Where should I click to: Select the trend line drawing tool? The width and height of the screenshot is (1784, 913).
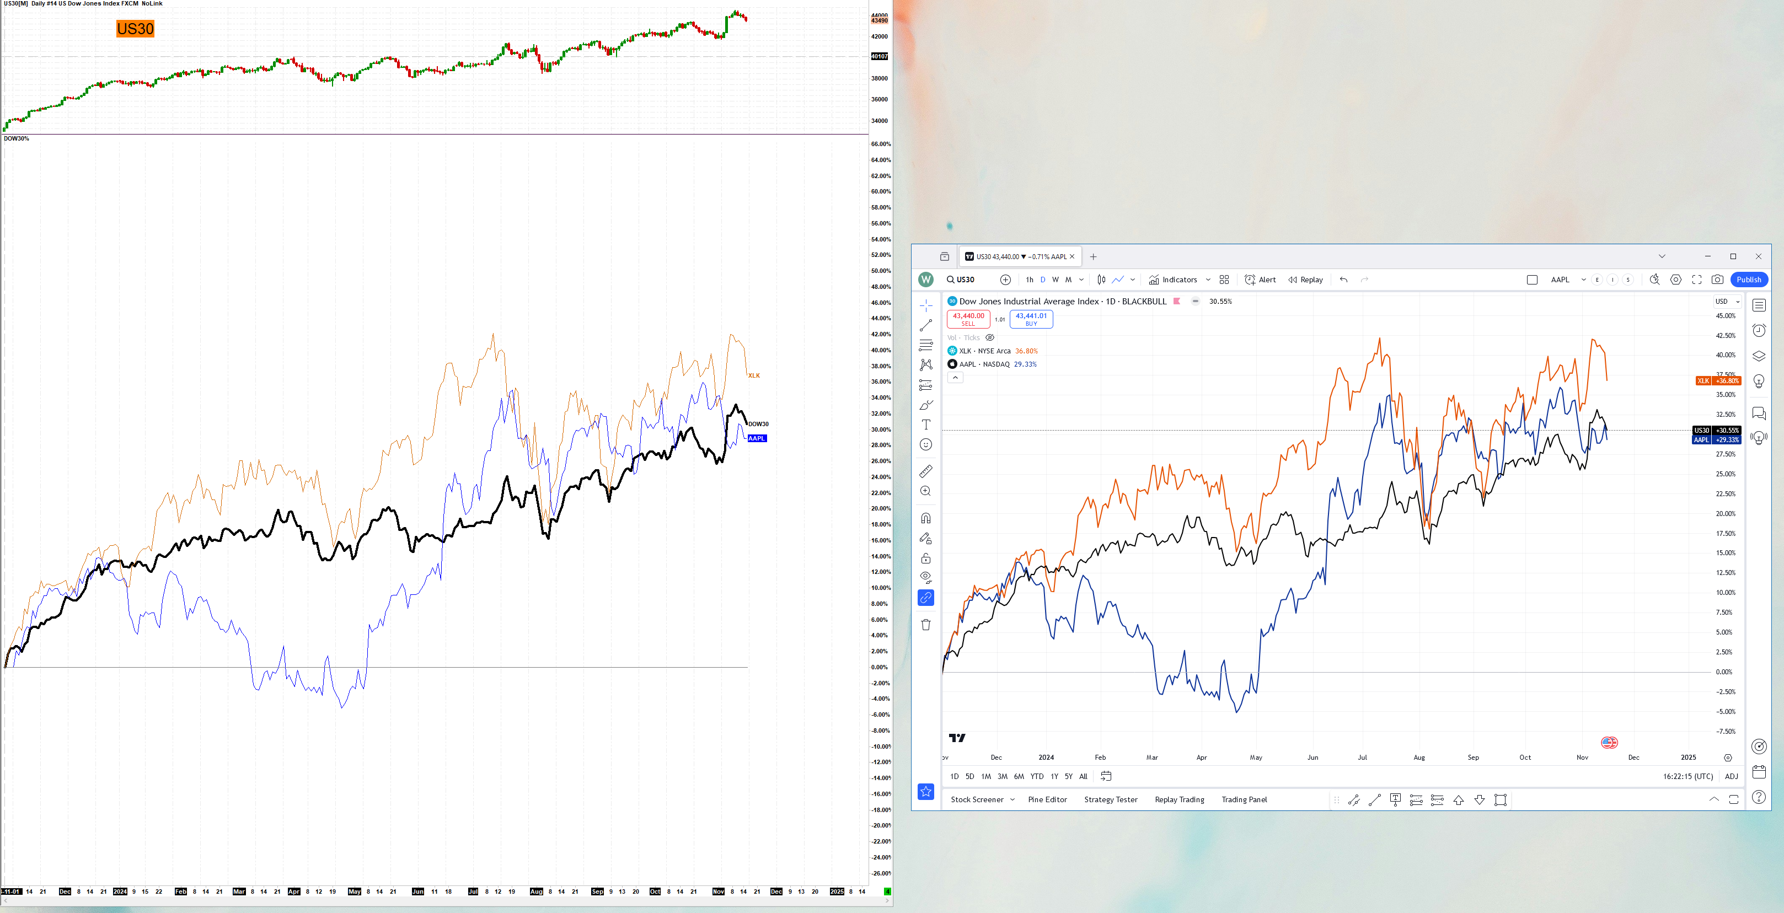(x=926, y=325)
